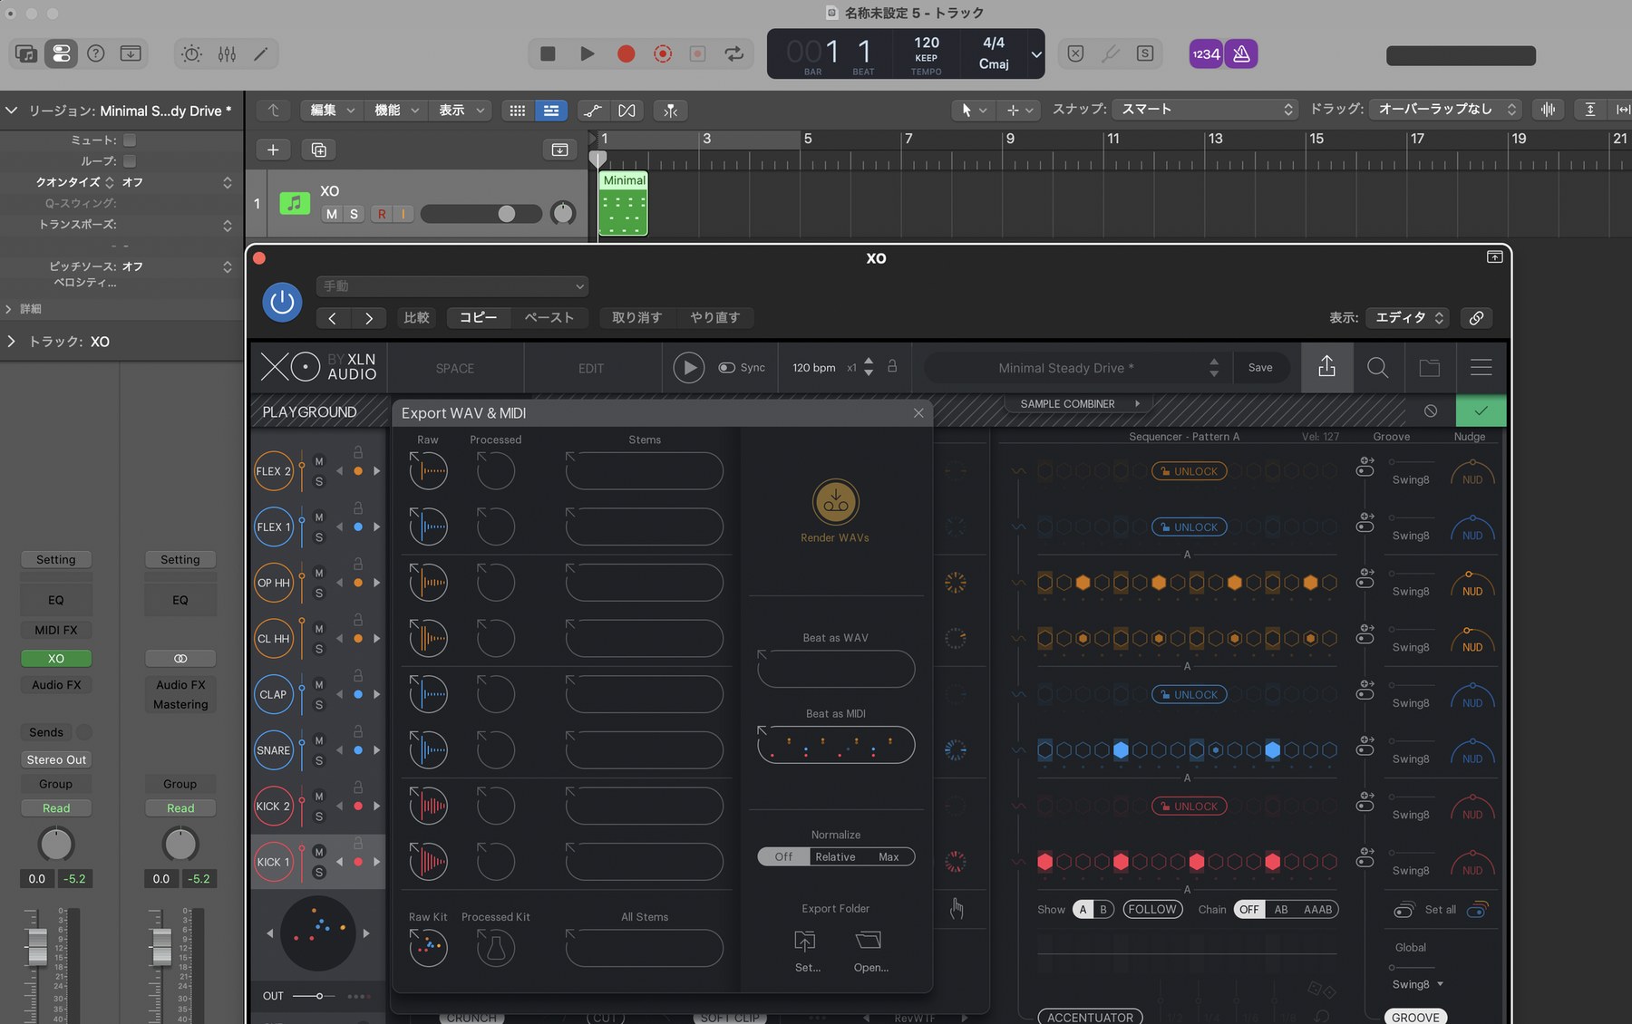This screenshot has width=1632, height=1024.
Task: Click Logic record button
Action: click(x=626, y=54)
